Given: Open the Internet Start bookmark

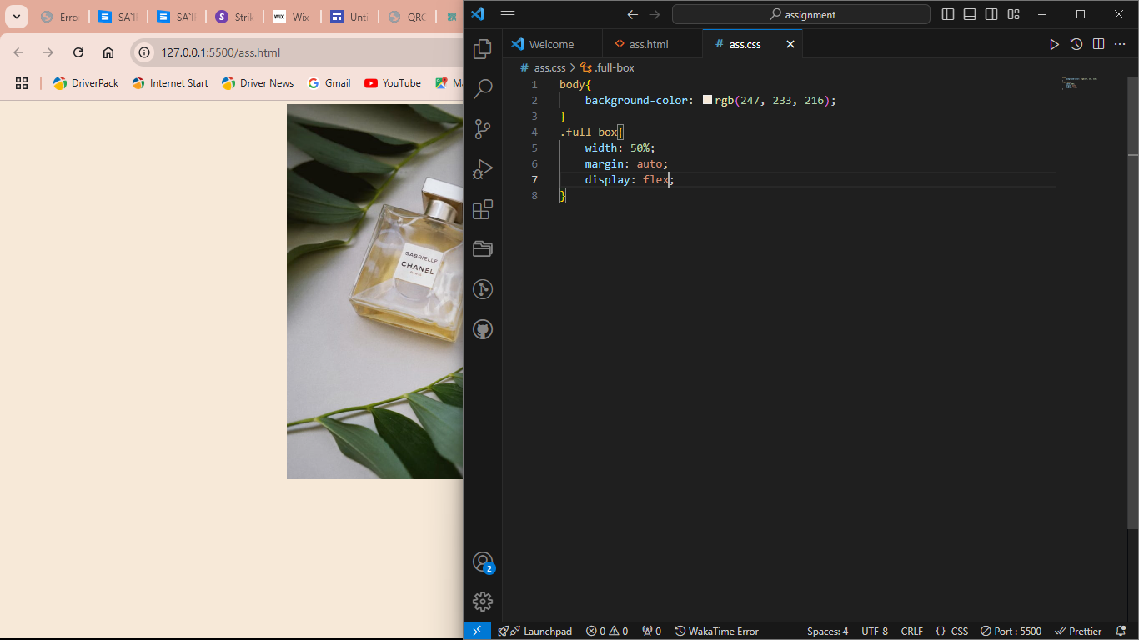Looking at the screenshot, I should click(x=170, y=82).
